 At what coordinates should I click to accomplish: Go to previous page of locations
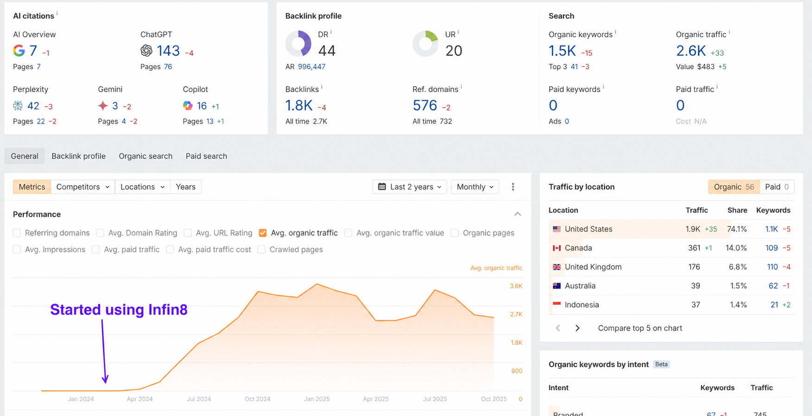[x=558, y=328]
